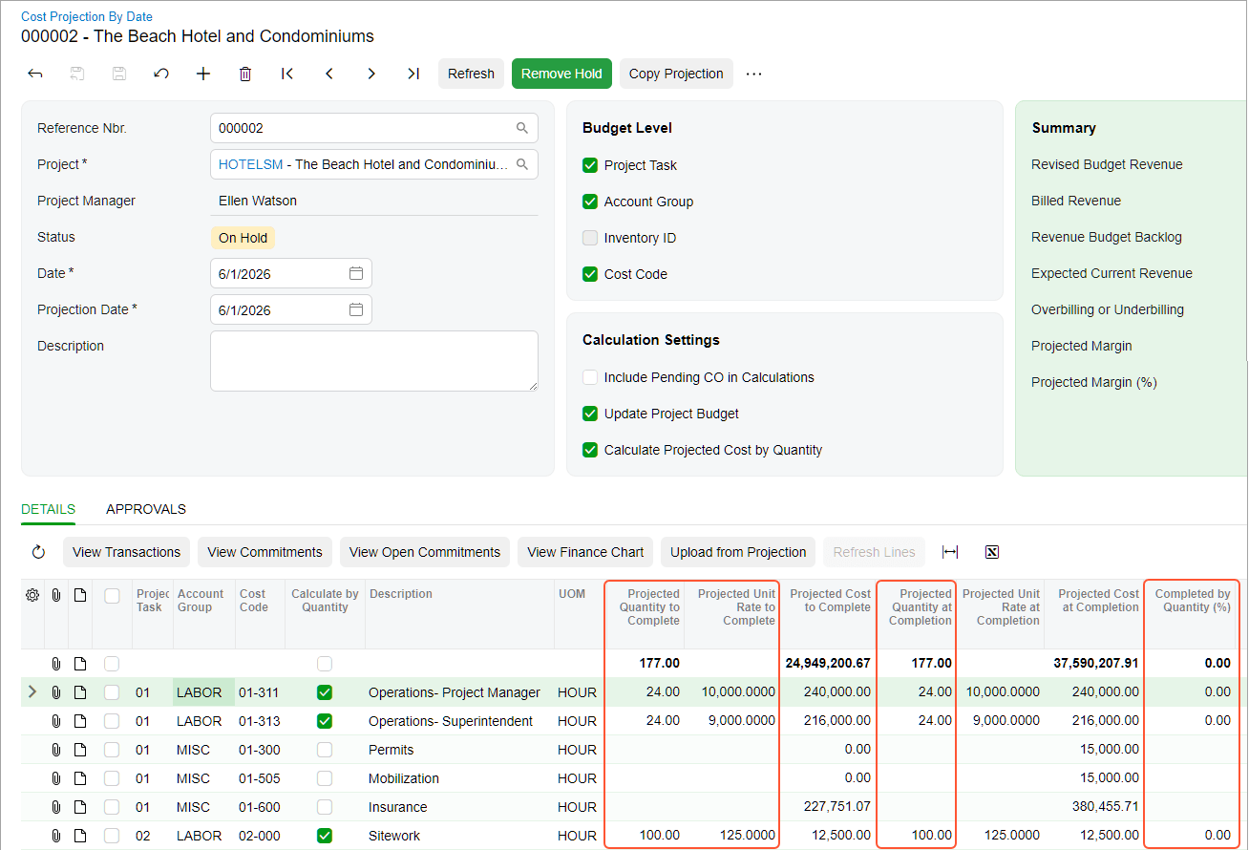Toggle Include Pending CO in Calculations
The width and height of the screenshot is (1249, 850).
pos(590,377)
